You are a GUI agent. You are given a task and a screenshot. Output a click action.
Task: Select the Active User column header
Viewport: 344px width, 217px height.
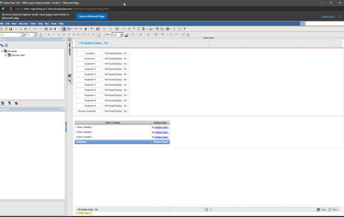[160, 123]
